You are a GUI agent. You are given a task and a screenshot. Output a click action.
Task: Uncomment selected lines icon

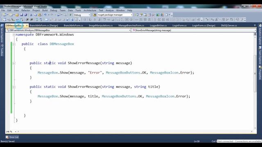tap(41, 20)
